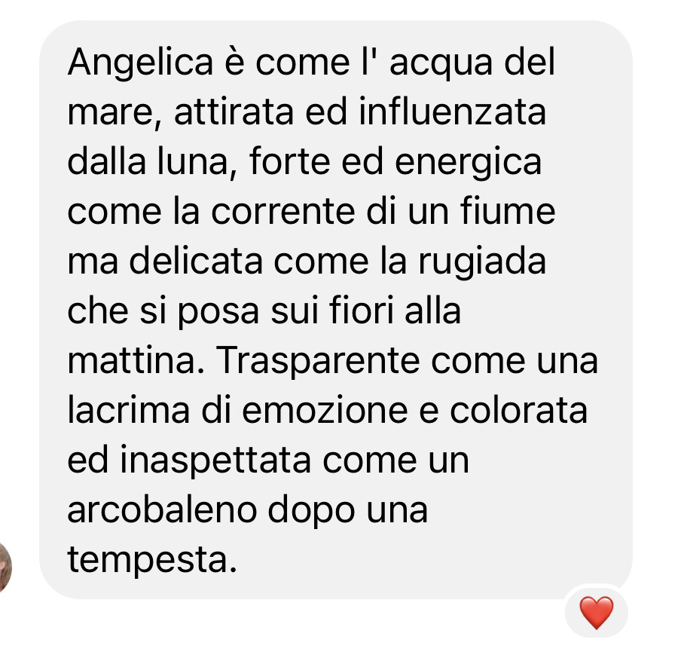This screenshot has height=664, width=681.
Task: Click the word "emozione" in the message
Action: point(325,411)
